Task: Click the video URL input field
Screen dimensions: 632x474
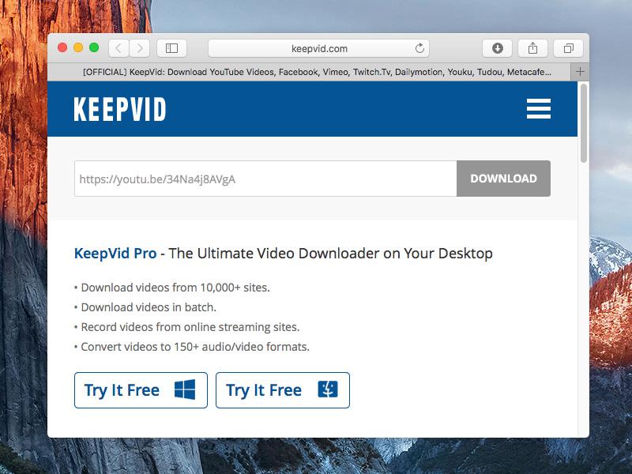Action: (265, 179)
